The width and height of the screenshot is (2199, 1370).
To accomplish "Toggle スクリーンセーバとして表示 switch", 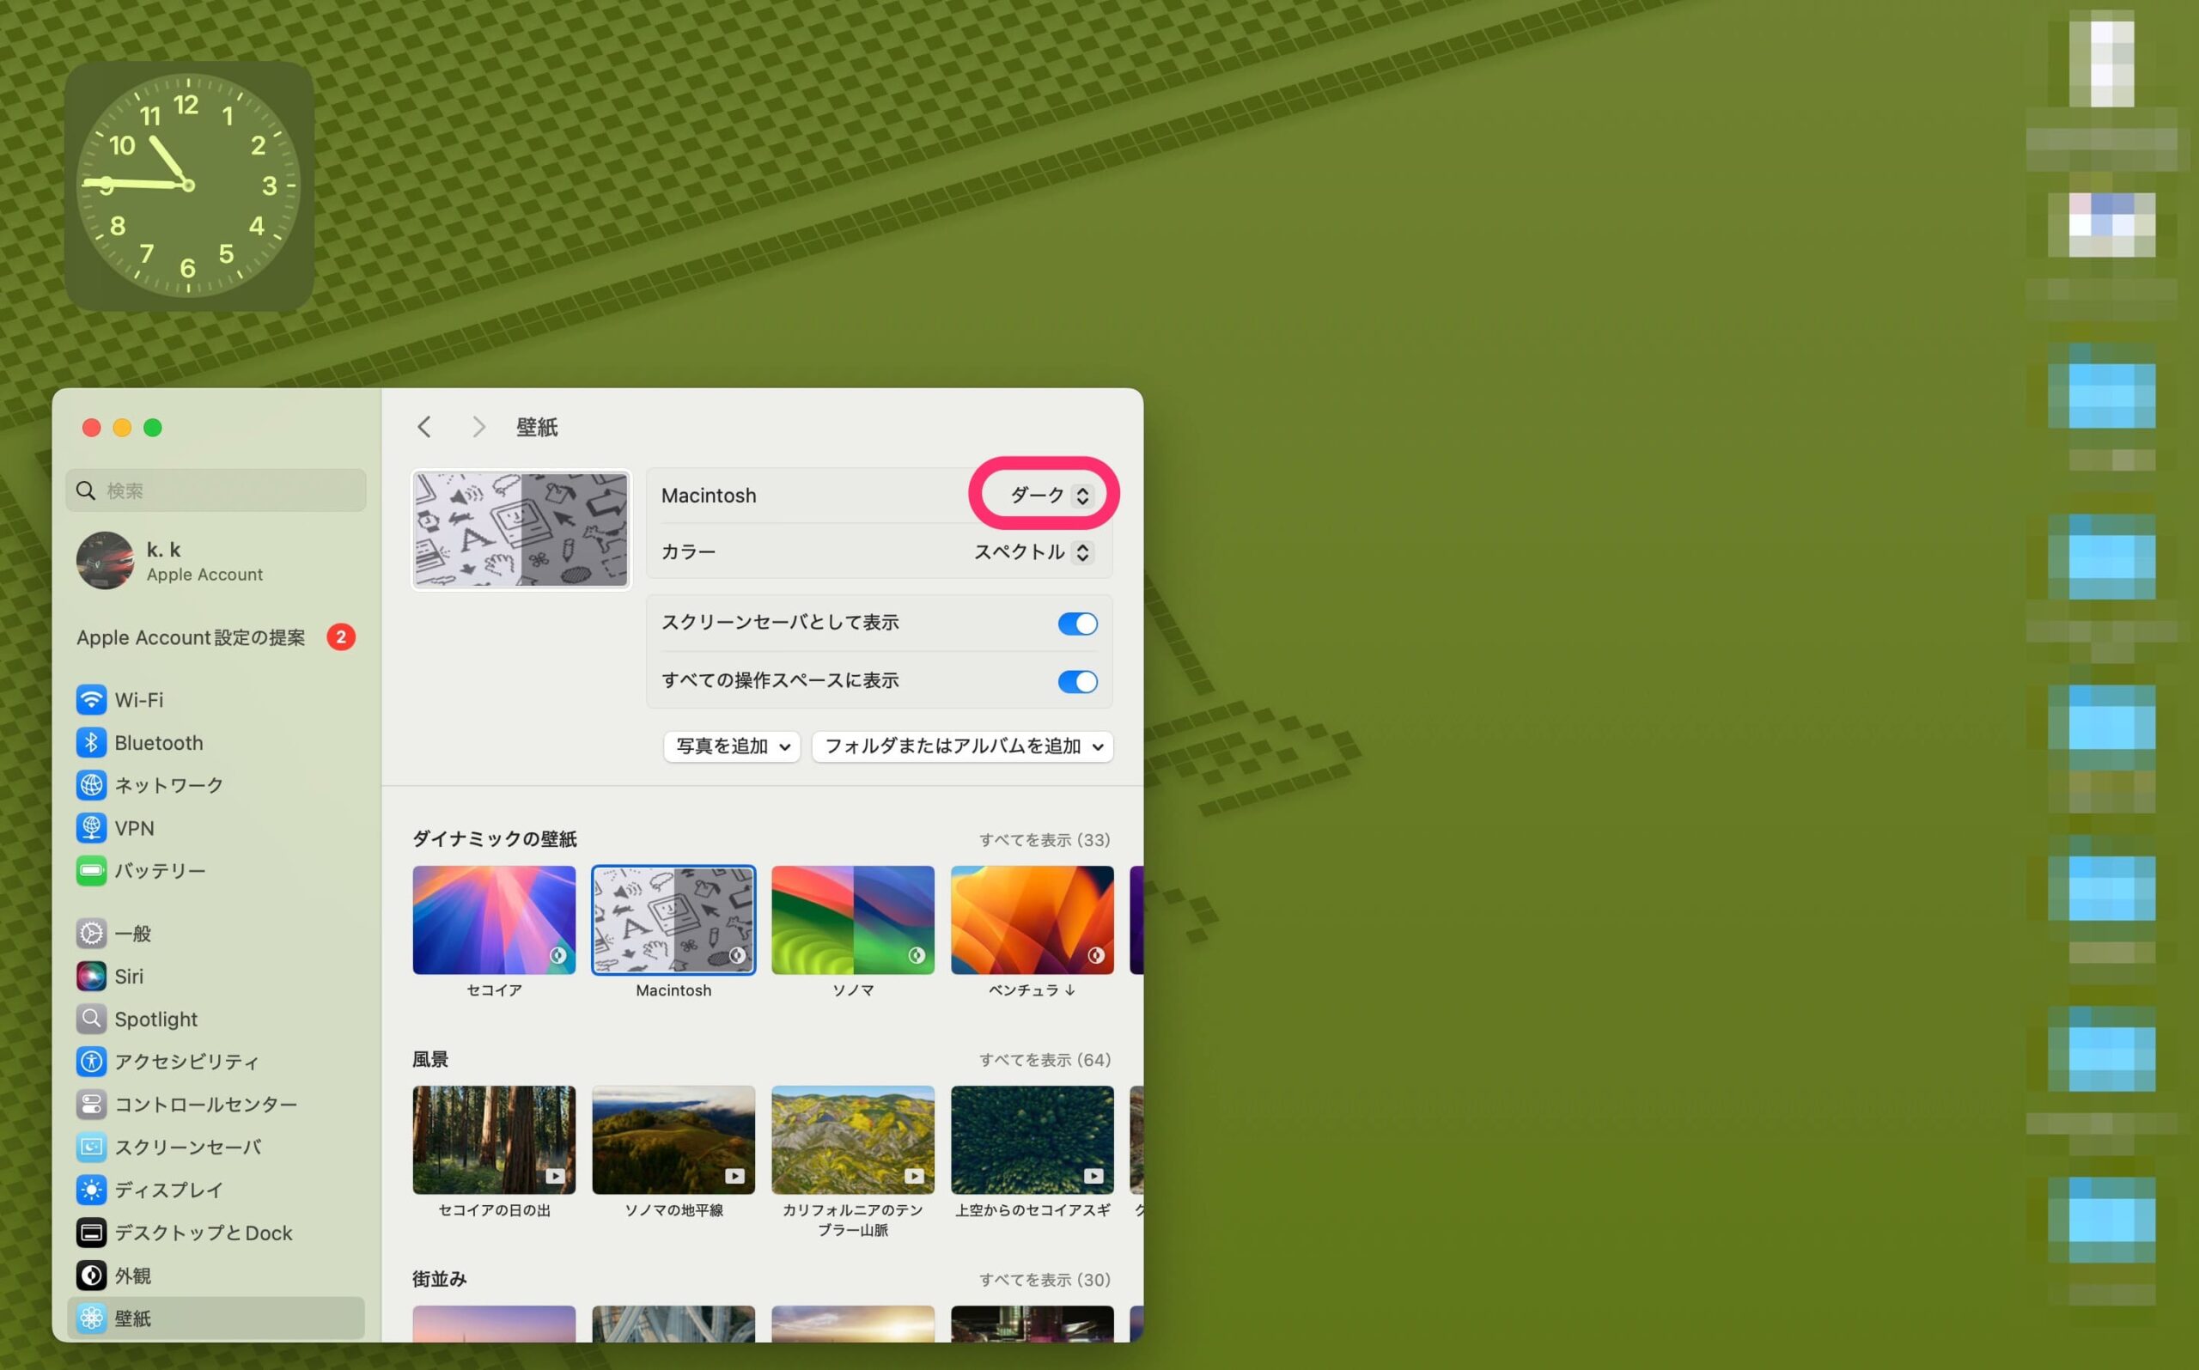I will pyautogui.click(x=1077, y=624).
